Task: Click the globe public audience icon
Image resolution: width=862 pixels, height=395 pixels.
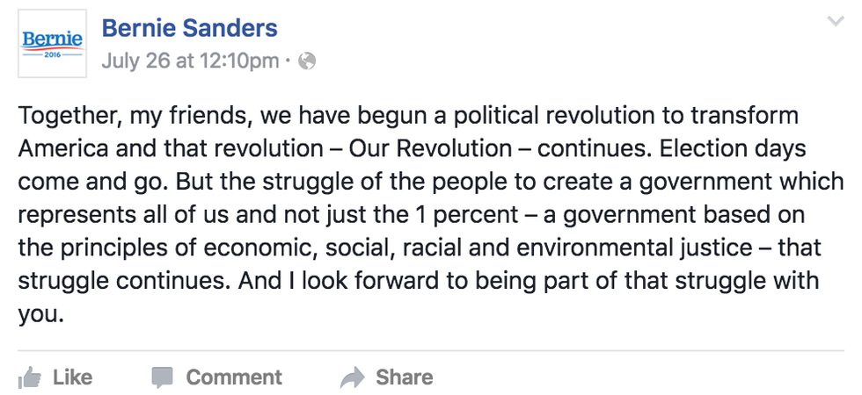Action: pos(307,61)
